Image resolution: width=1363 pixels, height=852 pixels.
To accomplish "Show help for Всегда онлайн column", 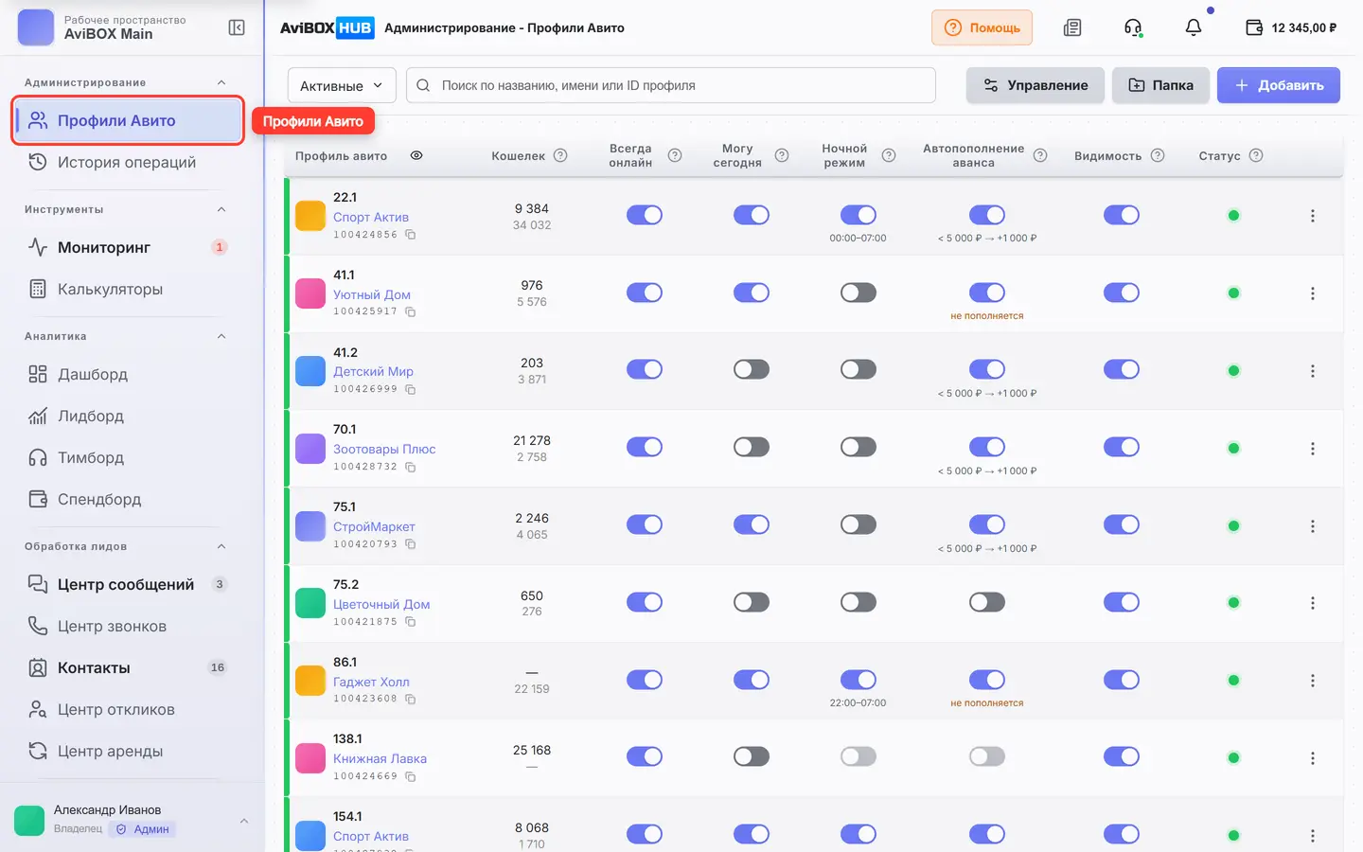I will pyautogui.click(x=675, y=155).
